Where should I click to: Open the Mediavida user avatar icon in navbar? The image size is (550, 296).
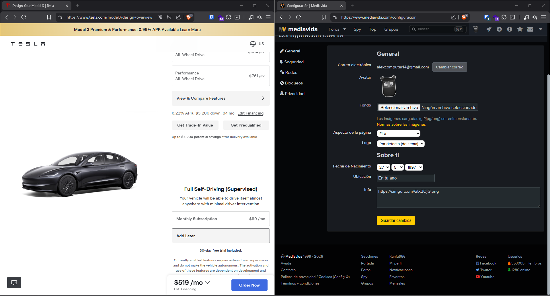476,29
